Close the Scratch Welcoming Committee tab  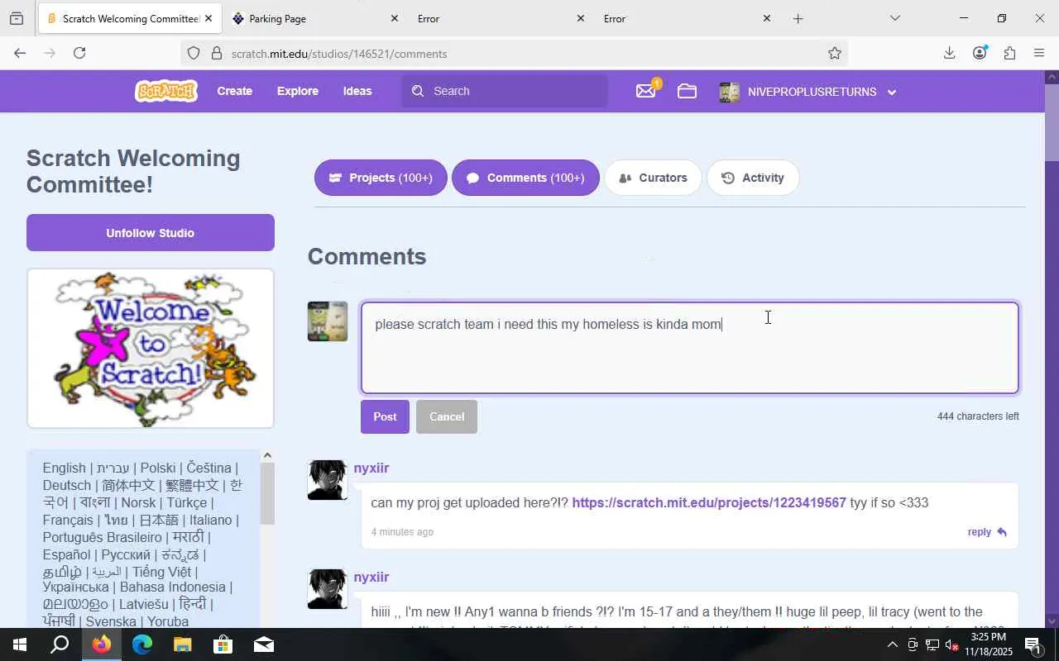pyautogui.click(x=208, y=18)
